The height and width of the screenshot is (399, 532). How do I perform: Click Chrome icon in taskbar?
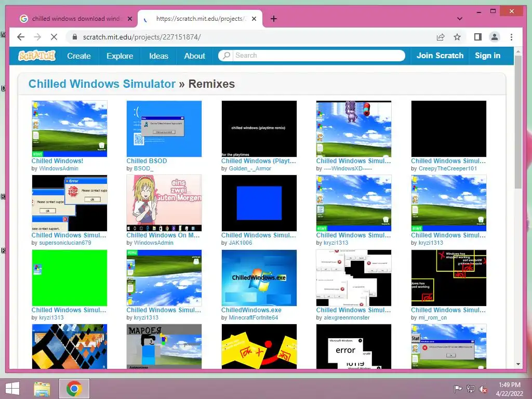[x=74, y=389]
